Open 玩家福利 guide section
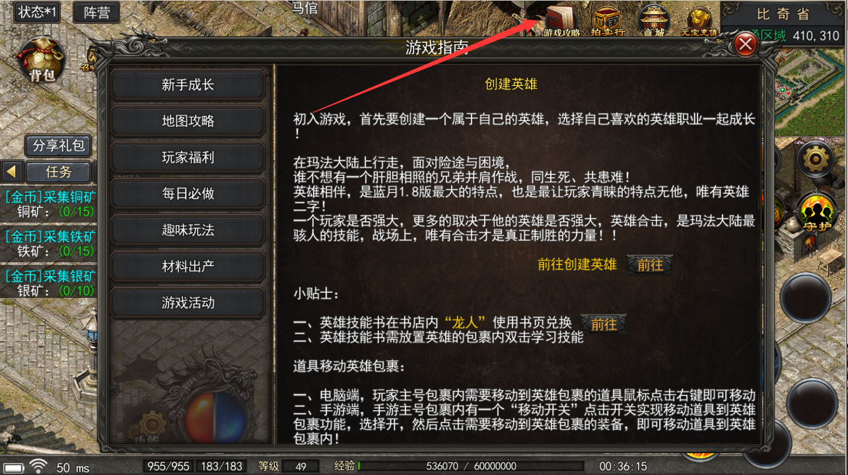The image size is (848, 475). click(188, 157)
